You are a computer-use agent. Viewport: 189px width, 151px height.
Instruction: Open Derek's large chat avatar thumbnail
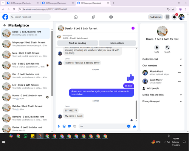(162, 31)
